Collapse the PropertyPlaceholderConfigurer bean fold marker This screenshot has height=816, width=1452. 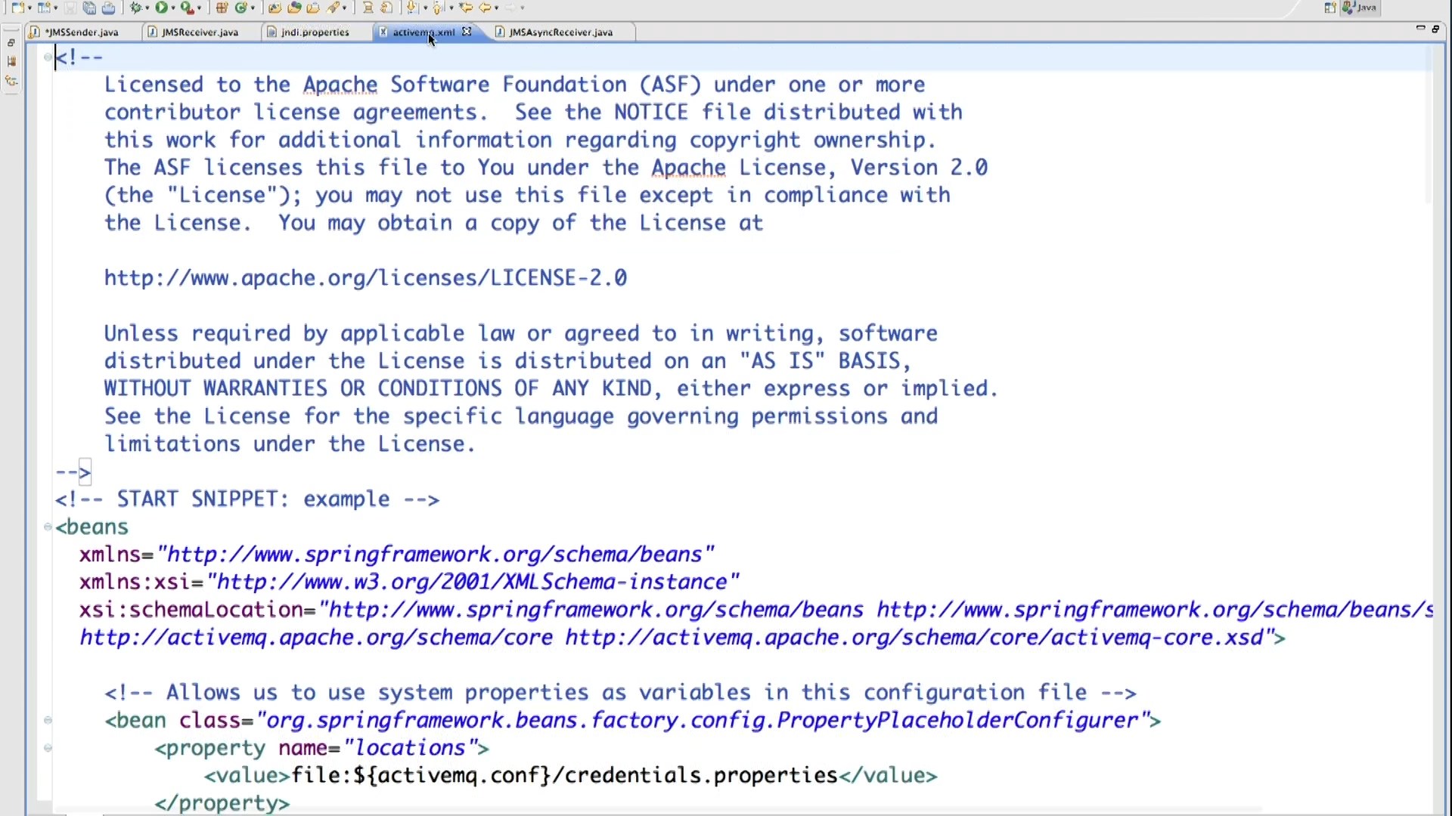48,720
